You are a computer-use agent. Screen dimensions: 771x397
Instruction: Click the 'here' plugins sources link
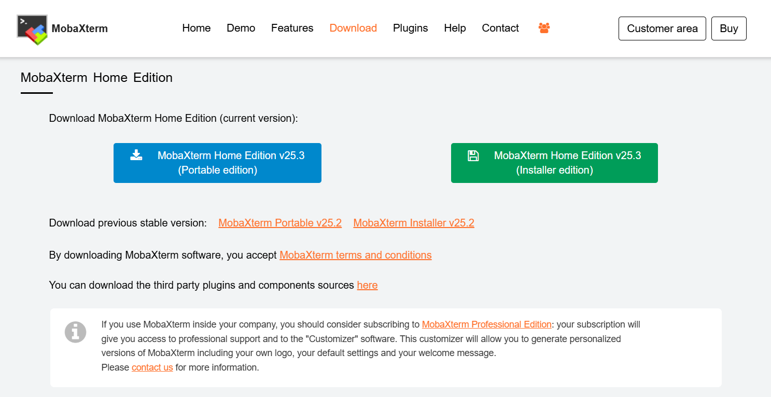pos(367,285)
